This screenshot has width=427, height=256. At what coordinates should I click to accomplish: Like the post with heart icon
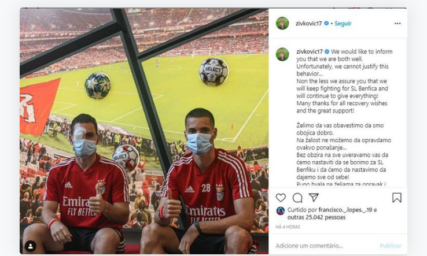(x=281, y=198)
